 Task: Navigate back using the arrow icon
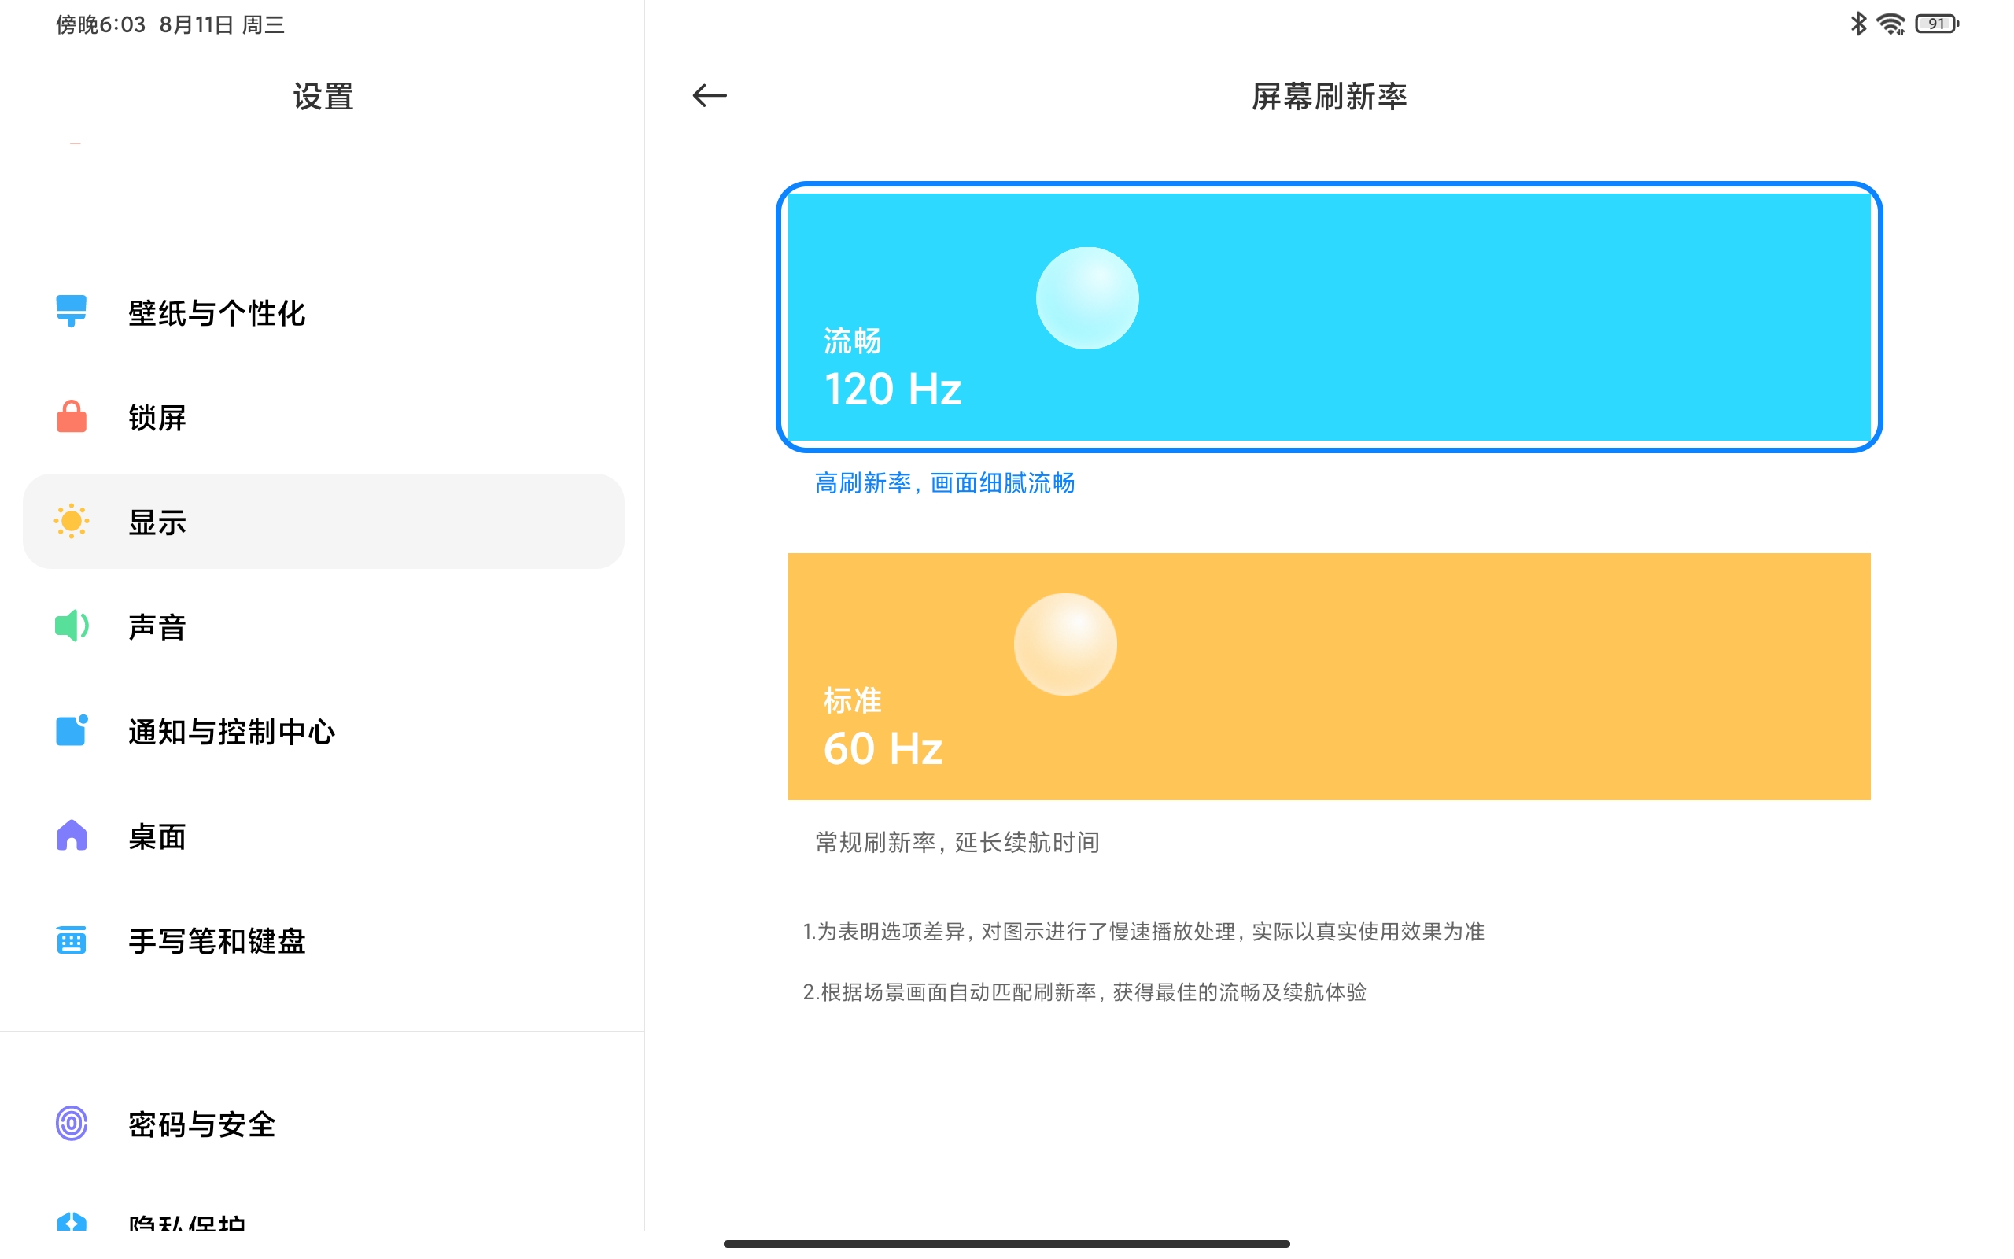[x=710, y=94]
